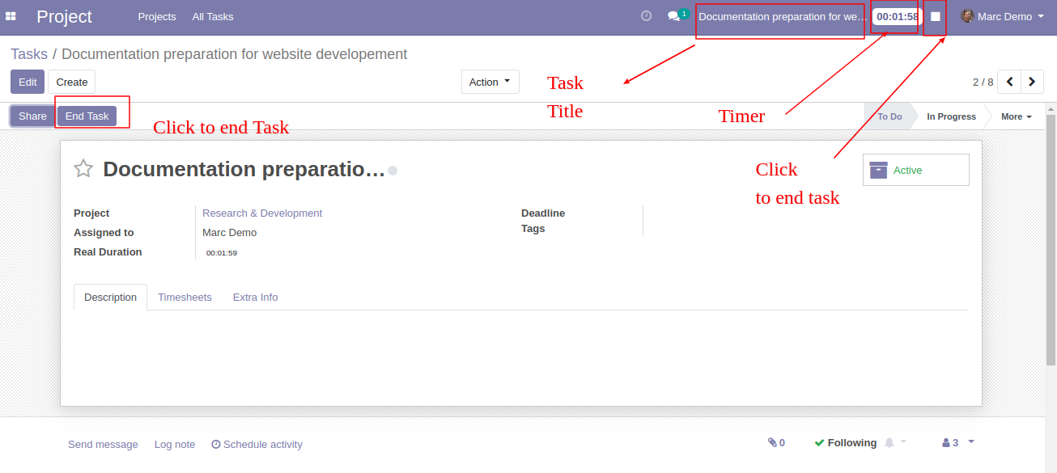Open the Research & Development project link
The width and height of the screenshot is (1057, 473).
click(262, 213)
